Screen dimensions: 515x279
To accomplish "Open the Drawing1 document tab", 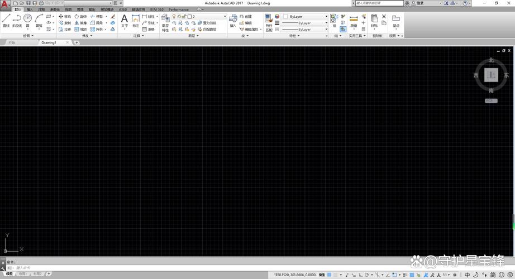I will point(49,42).
